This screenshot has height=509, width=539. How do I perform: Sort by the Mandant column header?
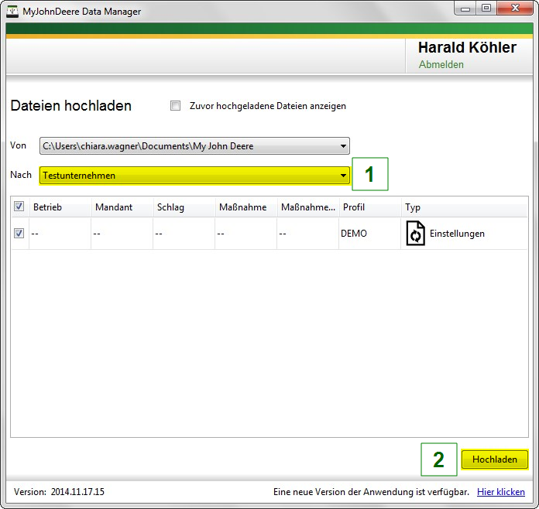point(122,207)
